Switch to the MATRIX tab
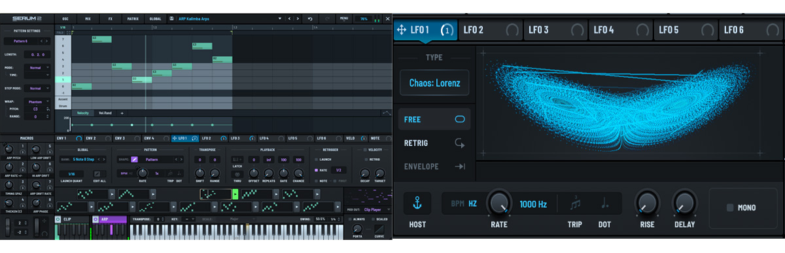Screen dimensions: 785x253 (x=133, y=19)
